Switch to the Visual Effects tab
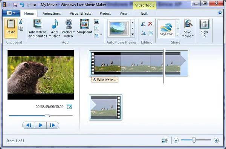The height and width of the screenshot is (149, 226). [x=80, y=14]
